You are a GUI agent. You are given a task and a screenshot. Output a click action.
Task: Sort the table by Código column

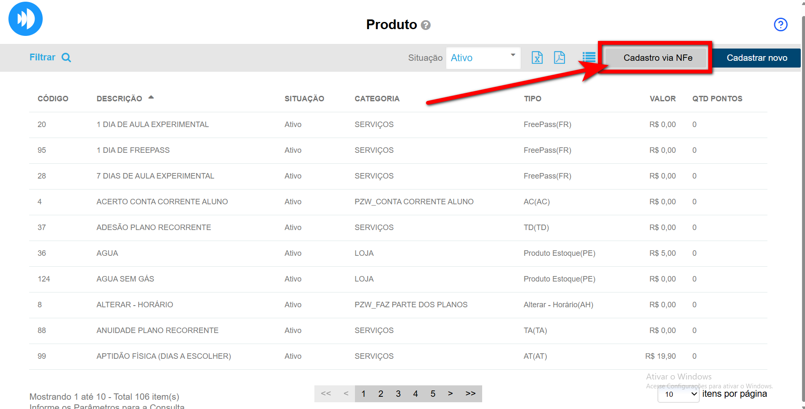[x=53, y=99]
